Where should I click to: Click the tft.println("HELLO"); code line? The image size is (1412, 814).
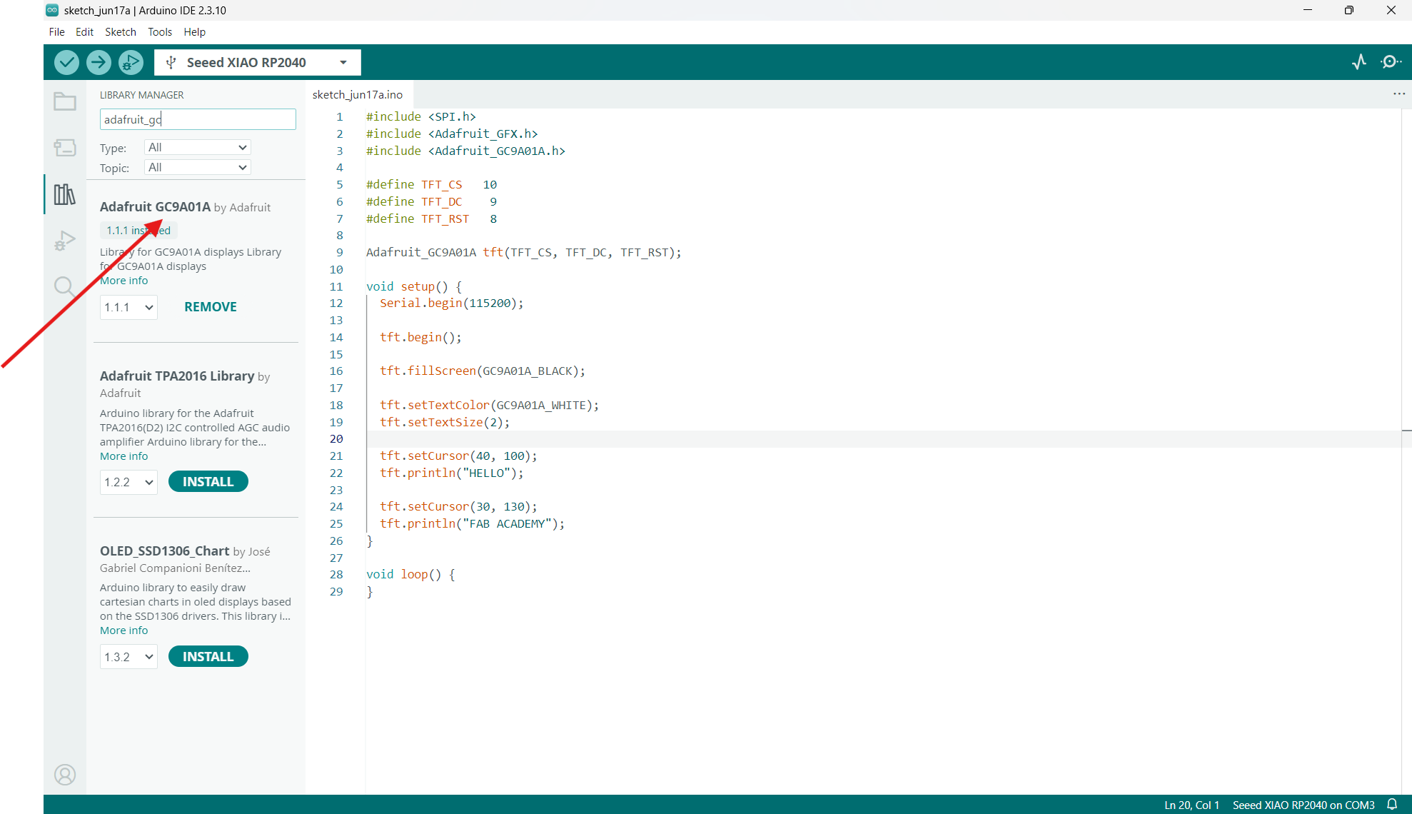click(452, 473)
